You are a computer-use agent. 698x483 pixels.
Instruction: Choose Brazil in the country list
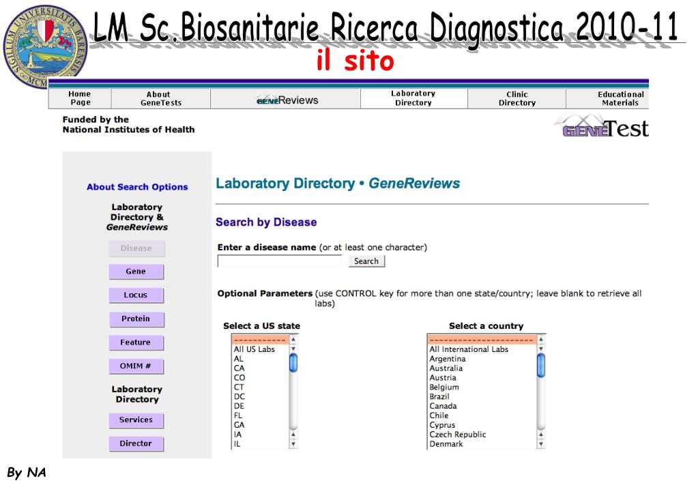coord(482,396)
